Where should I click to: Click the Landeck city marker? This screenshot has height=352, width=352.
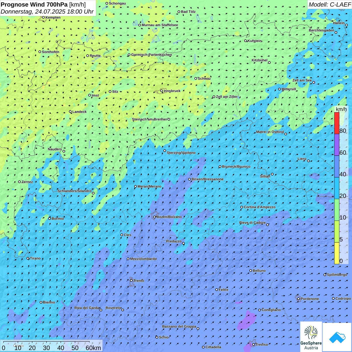click(70, 112)
